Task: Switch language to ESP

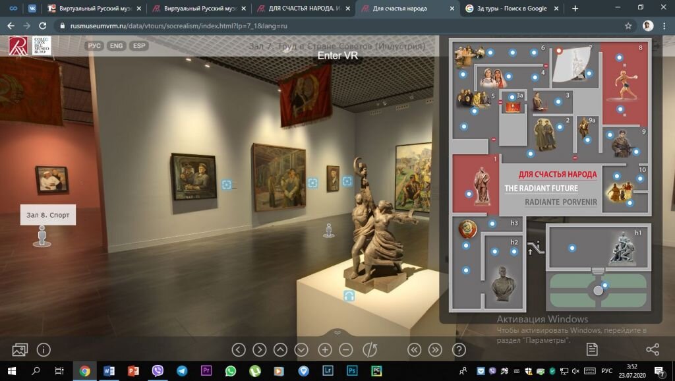Action: click(x=139, y=45)
